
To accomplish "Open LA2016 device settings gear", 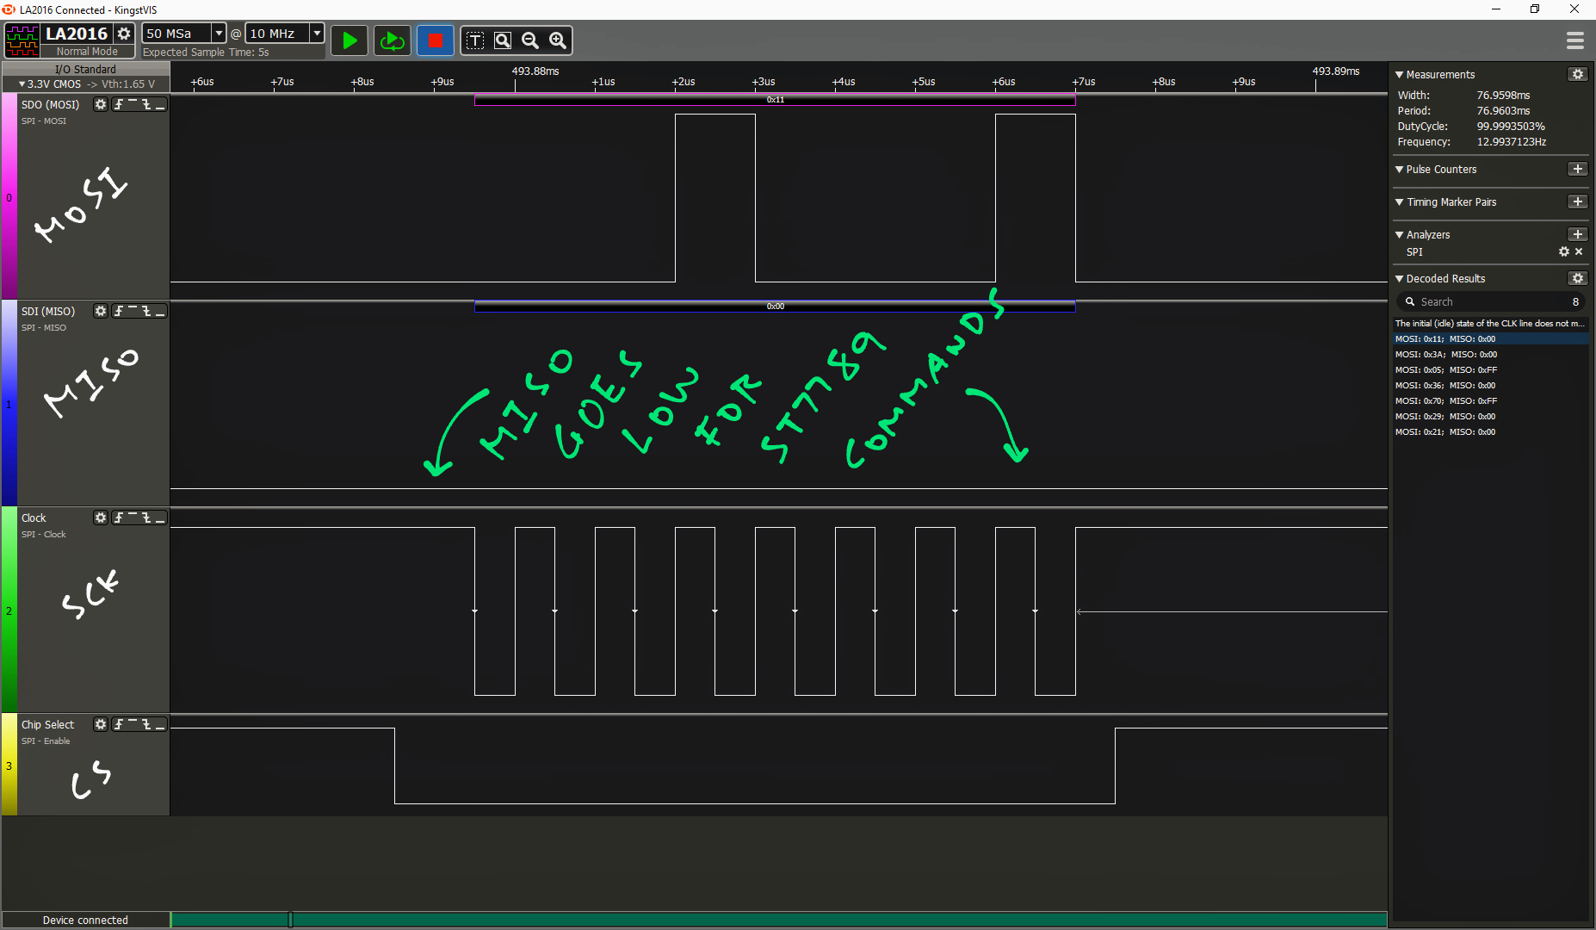I will click(x=124, y=34).
